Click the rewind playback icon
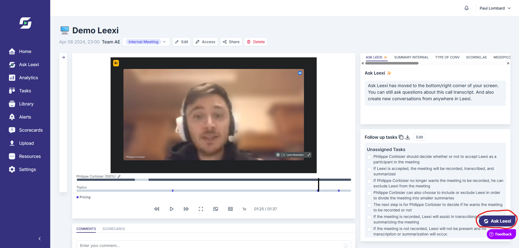The height and width of the screenshot is (248, 519). tap(157, 209)
